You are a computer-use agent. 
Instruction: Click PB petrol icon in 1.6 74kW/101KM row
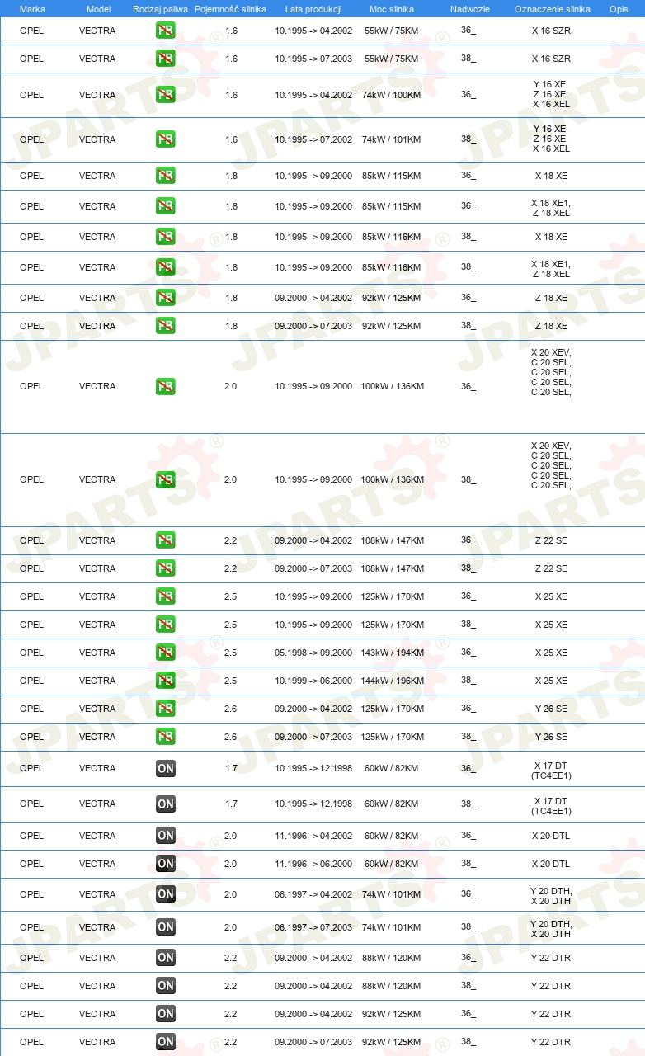pos(166,139)
